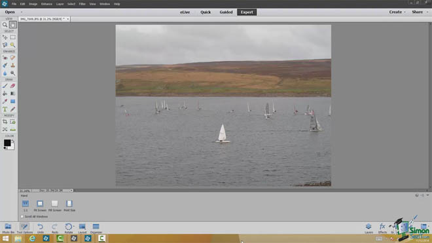Click the Undo icon
The width and height of the screenshot is (432, 243).
40,228
